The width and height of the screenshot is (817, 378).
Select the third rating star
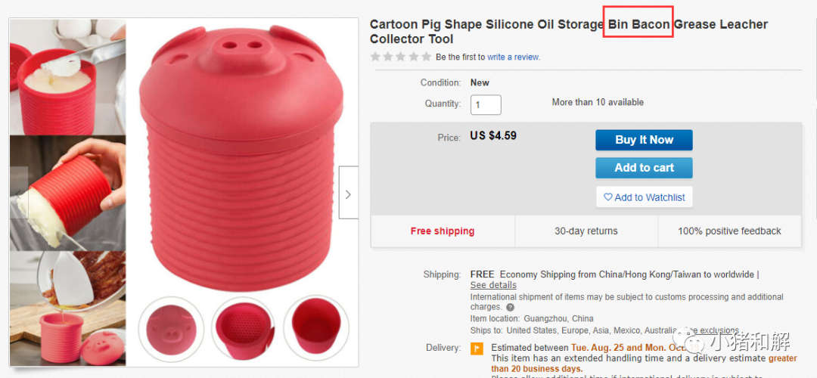[x=401, y=57]
